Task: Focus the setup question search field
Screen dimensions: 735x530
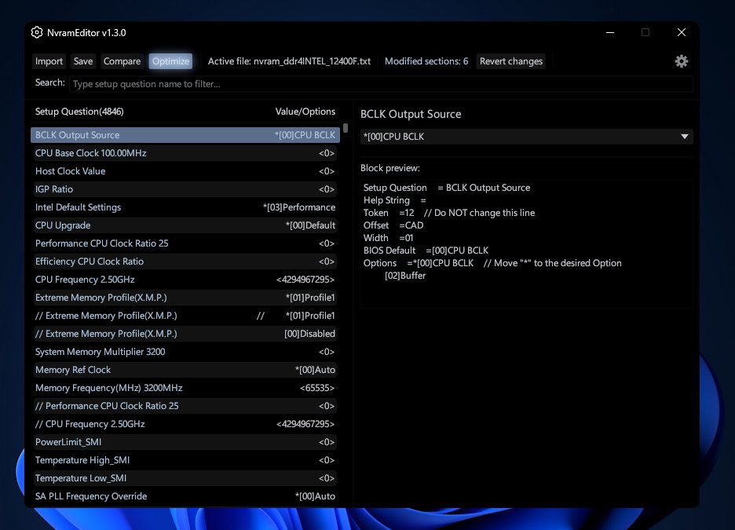Action: tap(381, 84)
